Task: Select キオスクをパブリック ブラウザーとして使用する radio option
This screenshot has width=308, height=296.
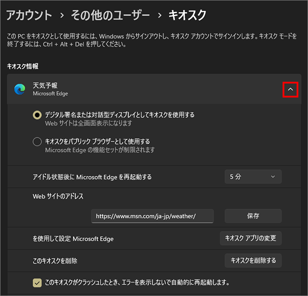Action: pos(37,142)
